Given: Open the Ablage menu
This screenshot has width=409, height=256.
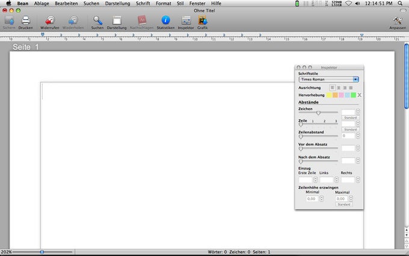Looking at the screenshot, I should pyautogui.click(x=42, y=4).
